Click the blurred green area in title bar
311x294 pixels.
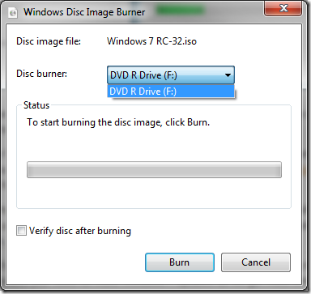(180, 10)
